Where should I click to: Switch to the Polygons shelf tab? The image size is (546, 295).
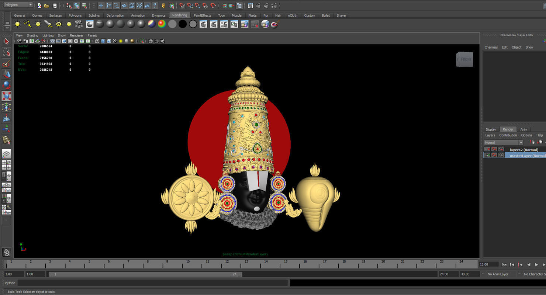tap(75, 15)
